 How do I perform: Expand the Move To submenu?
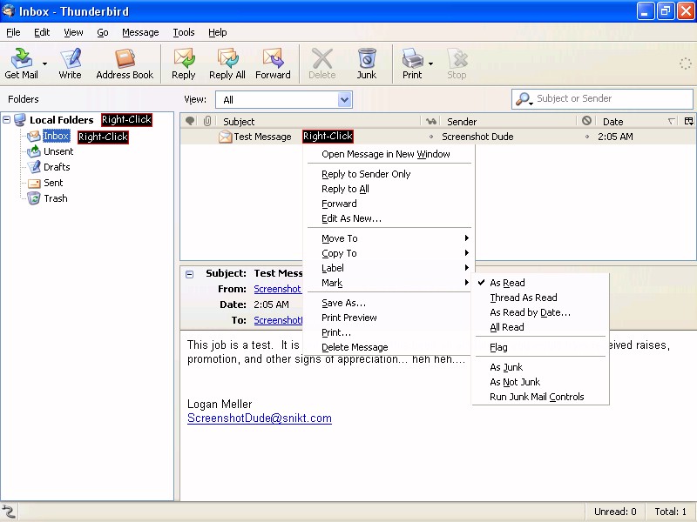tap(389, 238)
